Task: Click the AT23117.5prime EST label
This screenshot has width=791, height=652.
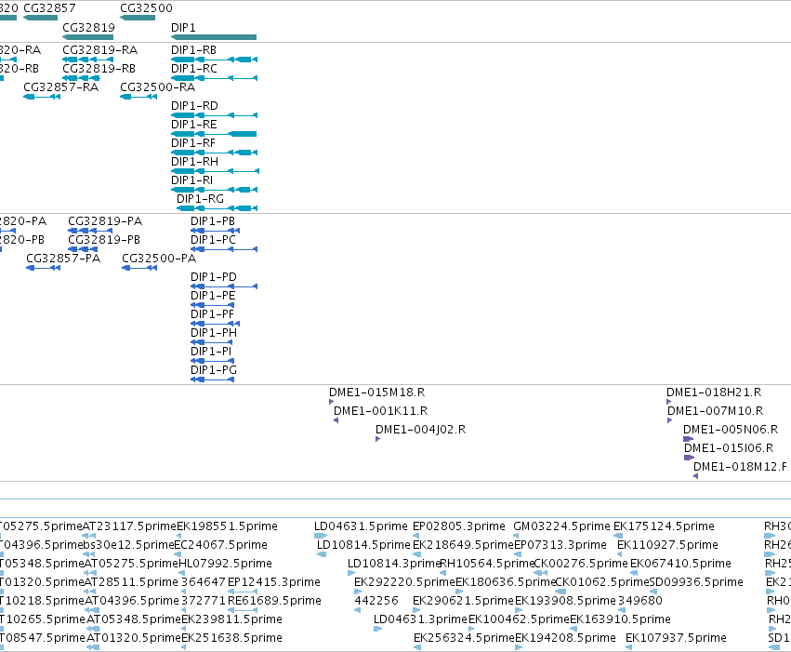Action: click(129, 526)
